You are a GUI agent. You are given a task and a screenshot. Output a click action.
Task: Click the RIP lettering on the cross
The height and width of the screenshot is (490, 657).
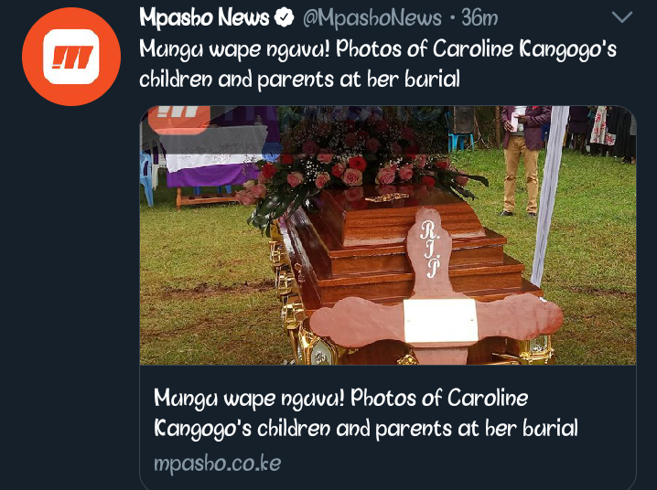(x=431, y=249)
